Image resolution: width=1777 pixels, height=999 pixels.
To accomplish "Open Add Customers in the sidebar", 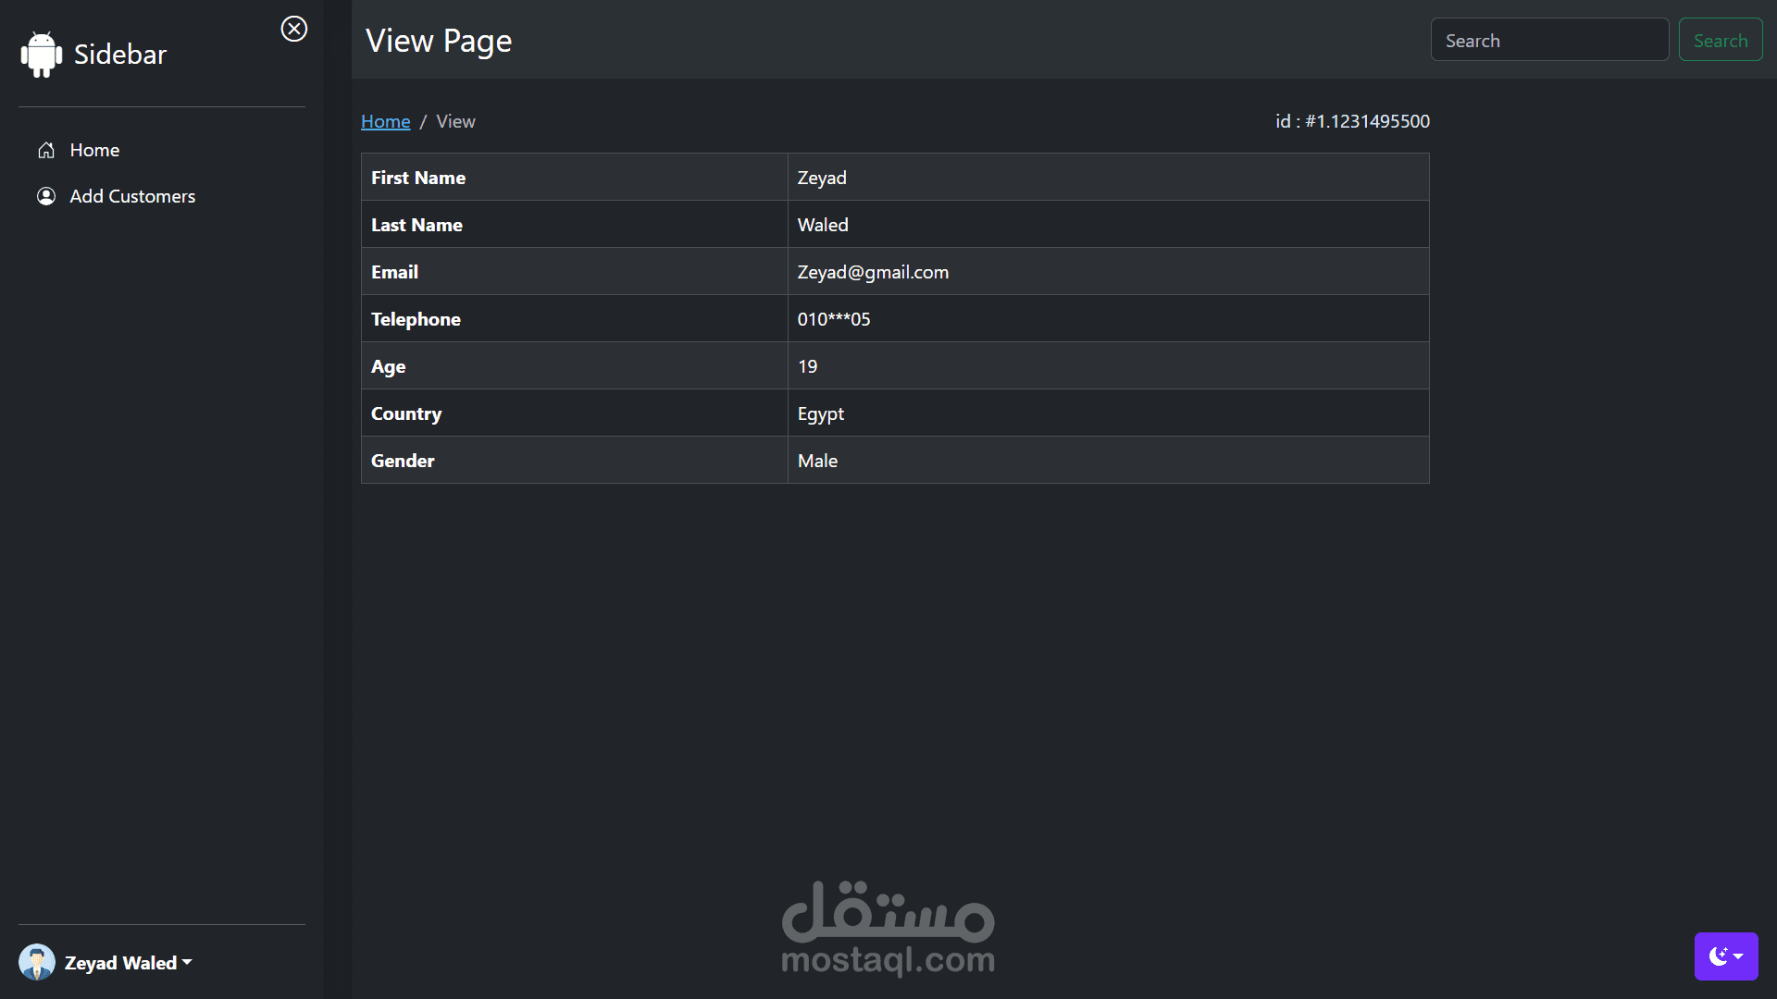I will pos(132,196).
